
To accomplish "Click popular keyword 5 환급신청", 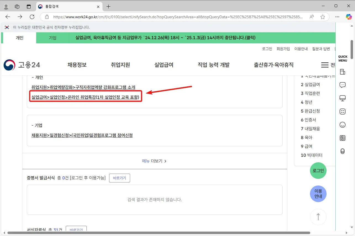I will coord(310,111).
